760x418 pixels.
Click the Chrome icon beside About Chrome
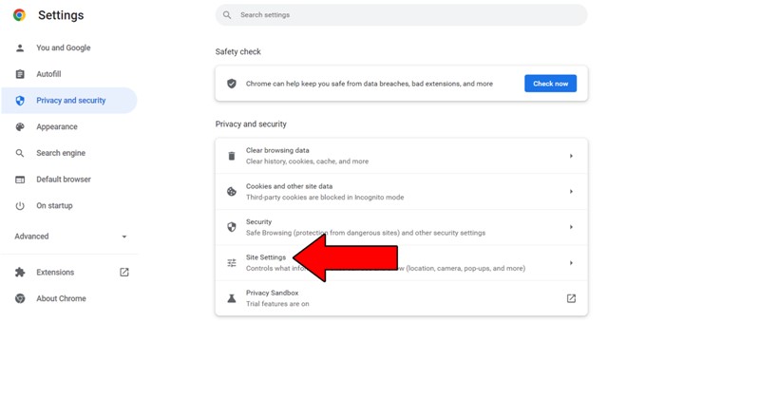20,298
